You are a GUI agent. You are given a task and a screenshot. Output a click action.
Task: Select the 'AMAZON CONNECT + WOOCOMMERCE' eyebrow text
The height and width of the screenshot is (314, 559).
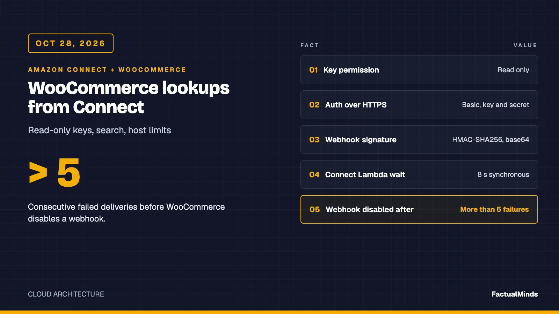click(x=107, y=70)
